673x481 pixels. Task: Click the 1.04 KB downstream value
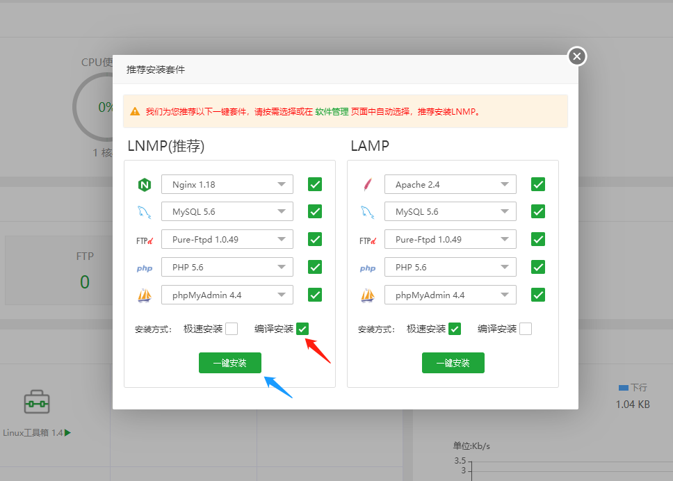coord(633,405)
